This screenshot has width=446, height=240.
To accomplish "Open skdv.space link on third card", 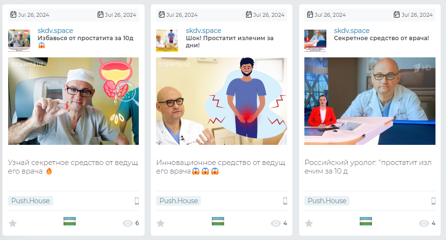I will tap(352, 31).
